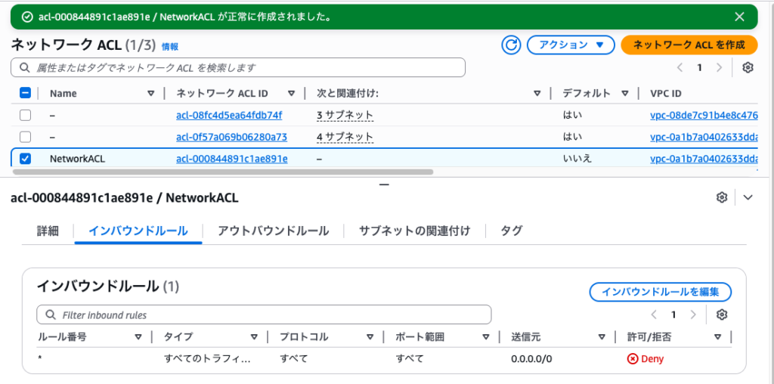The height and width of the screenshot is (384, 774).
Task: Open inbound rules preferences gear icon
Action: click(x=722, y=314)
